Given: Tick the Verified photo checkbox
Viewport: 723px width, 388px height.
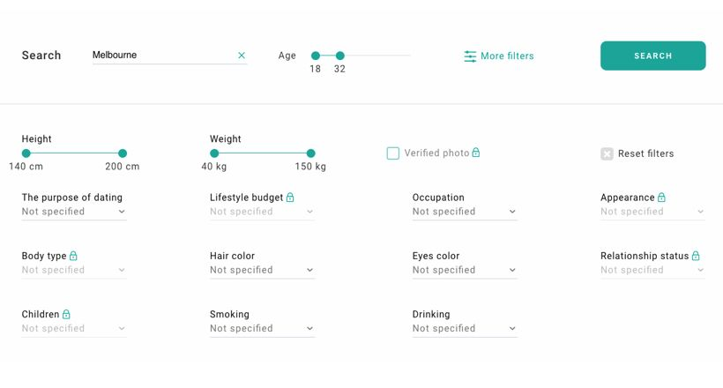Looking at the screenshot, I should [393, 153].
